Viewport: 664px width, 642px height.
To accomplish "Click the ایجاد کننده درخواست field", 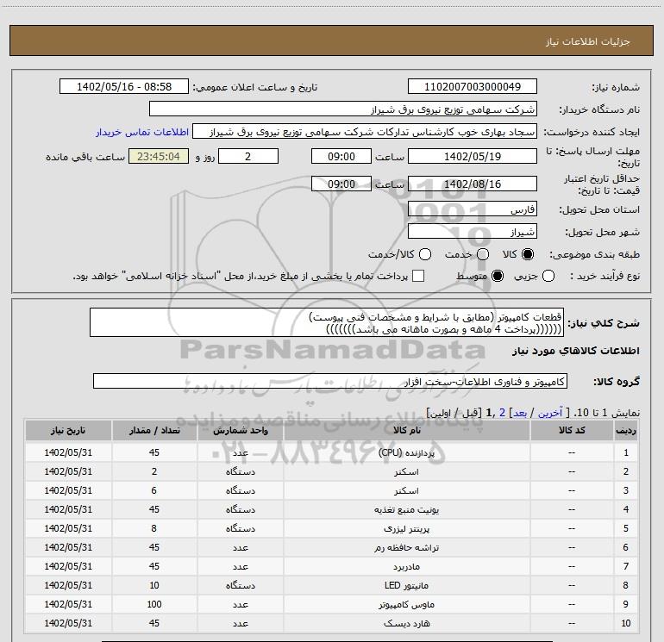I will click(x=365, y=131).
